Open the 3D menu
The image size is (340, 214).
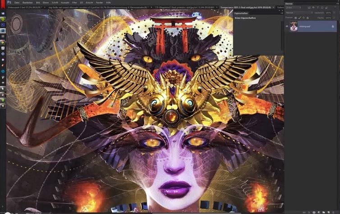click(81, 3)
